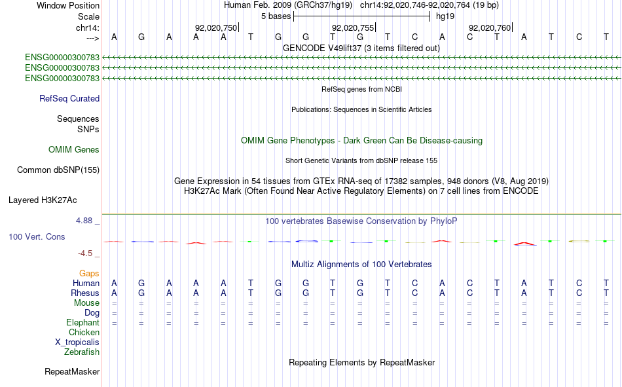Select the Zebrafish alignment row label
622x387 pixels.
pos(82,352)
